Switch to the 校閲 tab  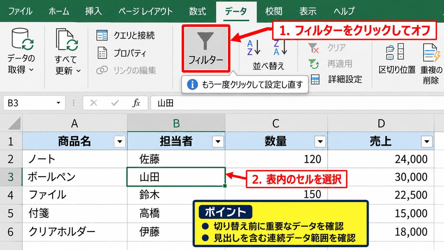coord(274,11)
